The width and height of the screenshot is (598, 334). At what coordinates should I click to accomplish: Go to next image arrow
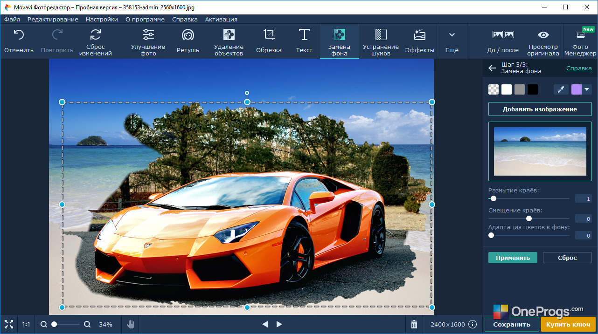point(279,324)
